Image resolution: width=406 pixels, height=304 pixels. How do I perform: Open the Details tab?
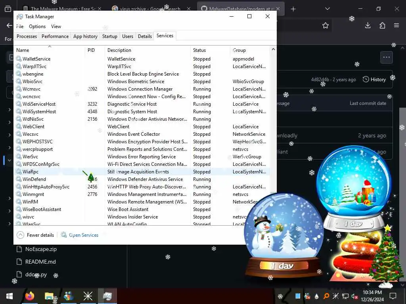point(145,36)
